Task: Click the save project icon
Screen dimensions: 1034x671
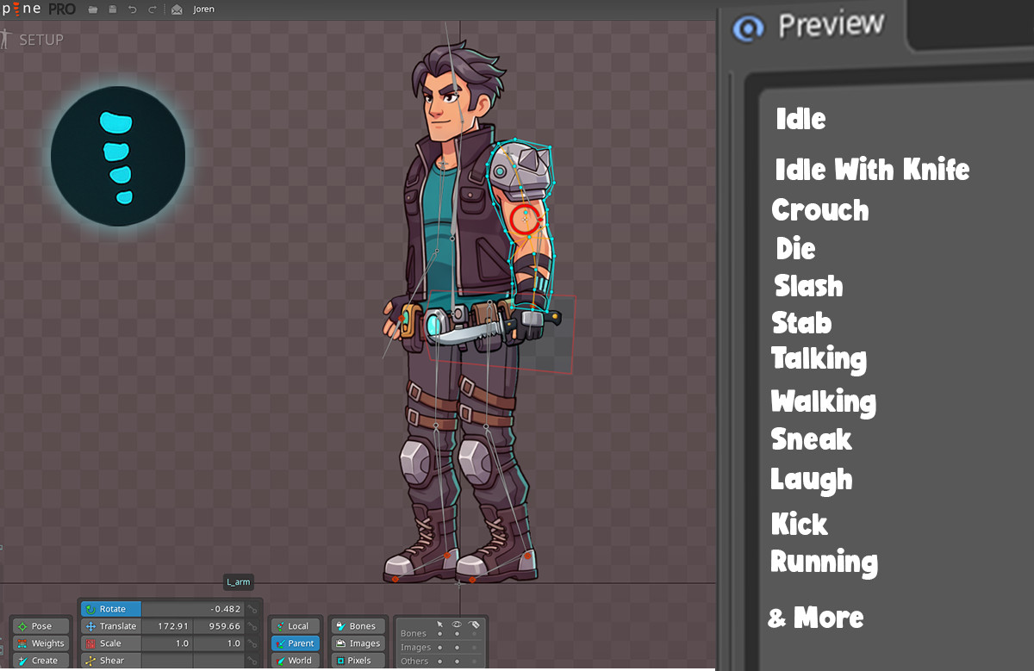Action: [113, 9]
